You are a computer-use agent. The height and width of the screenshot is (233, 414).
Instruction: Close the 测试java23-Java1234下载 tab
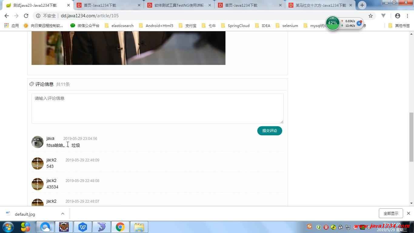point(68,5)
